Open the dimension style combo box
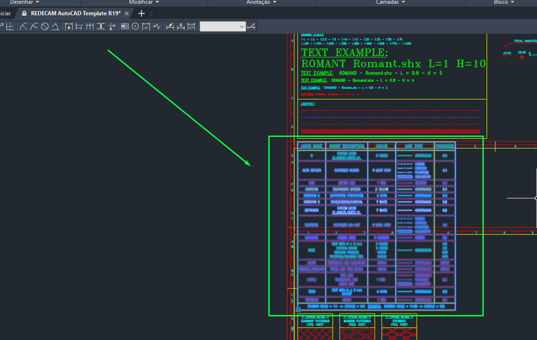 pyautogui.click(x=223, y=27)
